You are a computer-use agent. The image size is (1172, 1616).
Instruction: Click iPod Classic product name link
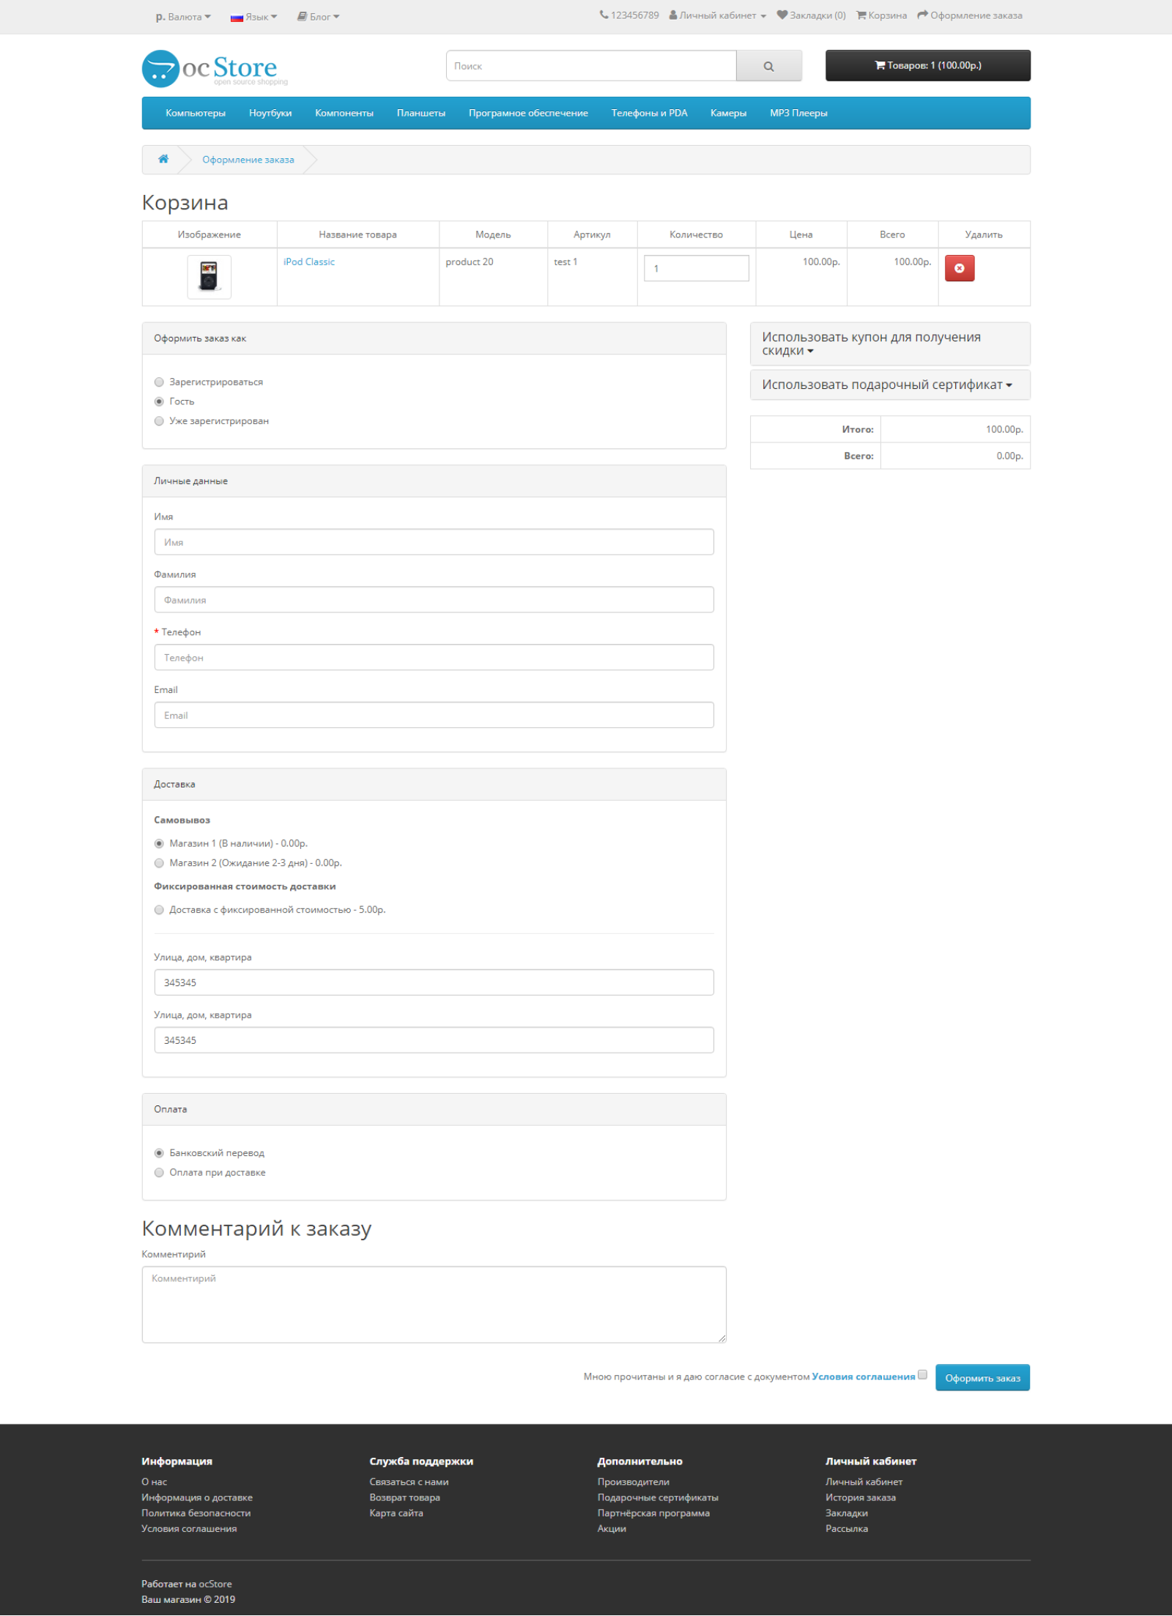(x=309, y=262)
